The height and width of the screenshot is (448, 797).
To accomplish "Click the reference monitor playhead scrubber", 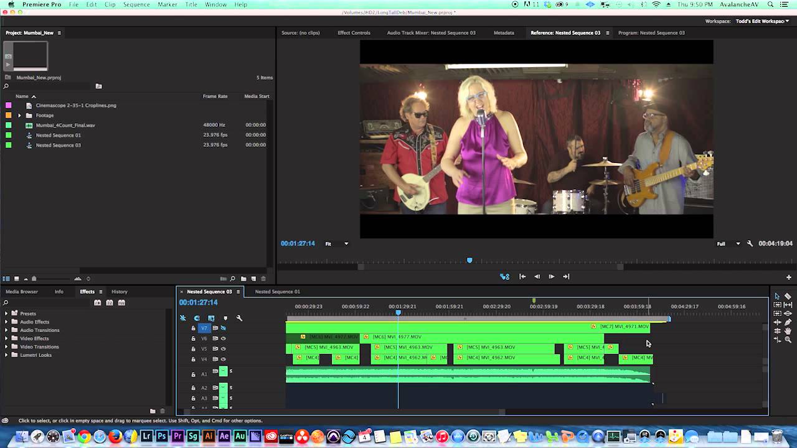I will point(469,260).
